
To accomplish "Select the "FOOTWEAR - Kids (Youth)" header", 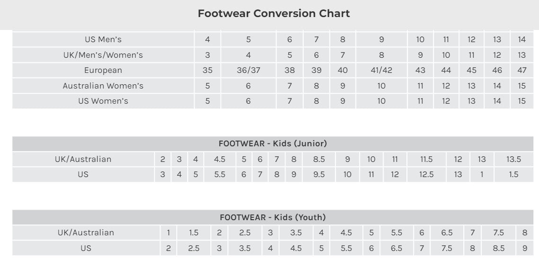I will coord(273,218).
